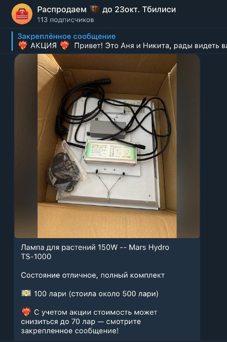227x342 pixels.
Task: Click the second fire-heart emoji after 'АКЦИЯ'
Action: (64, 46)
